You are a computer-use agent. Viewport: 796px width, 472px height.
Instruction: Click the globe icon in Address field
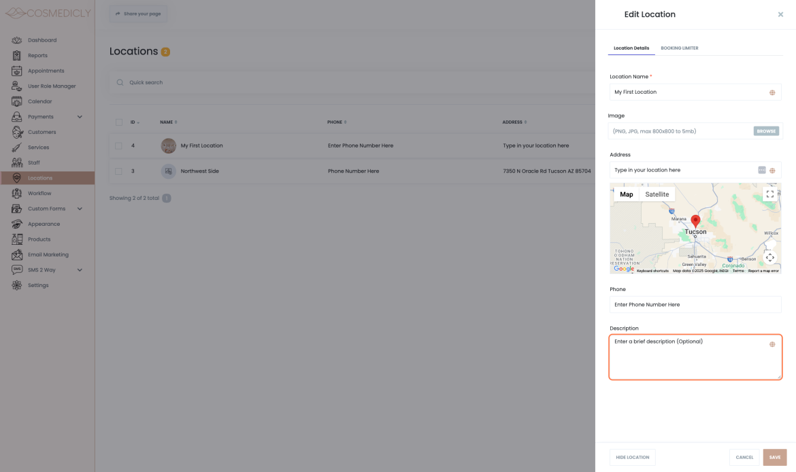point(772,171)
